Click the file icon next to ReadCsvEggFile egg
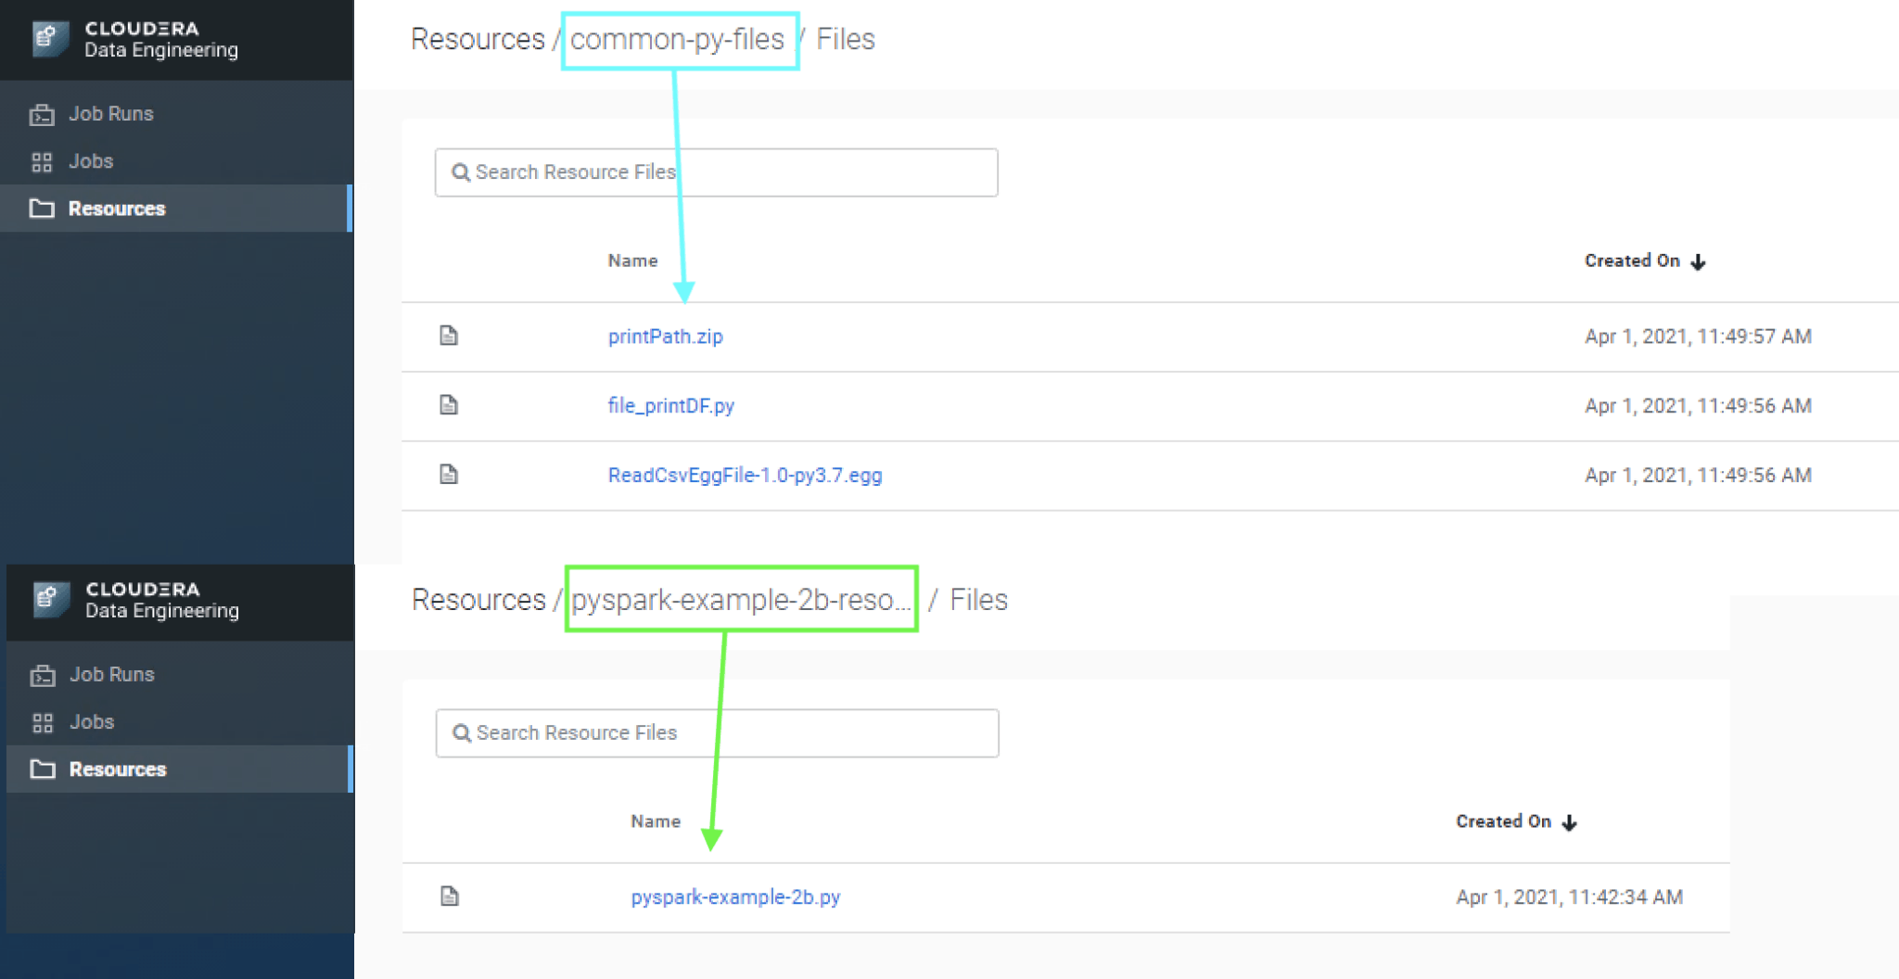 pos(449,475)
